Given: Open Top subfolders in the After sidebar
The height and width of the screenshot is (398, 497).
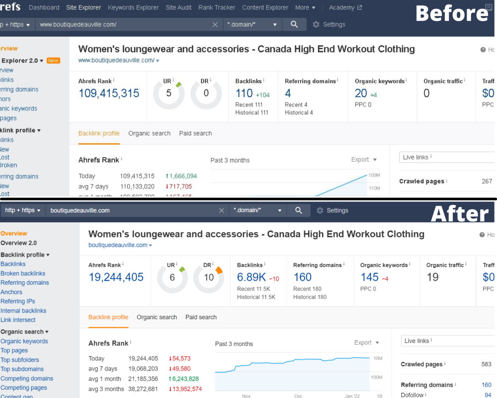Looking at the screenshot, I should tap(19, 360).
